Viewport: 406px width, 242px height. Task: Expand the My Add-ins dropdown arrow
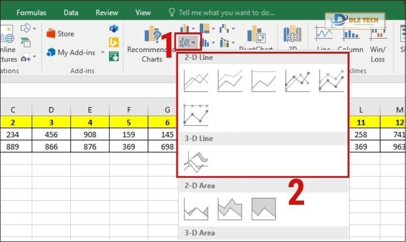click(102, 52)
